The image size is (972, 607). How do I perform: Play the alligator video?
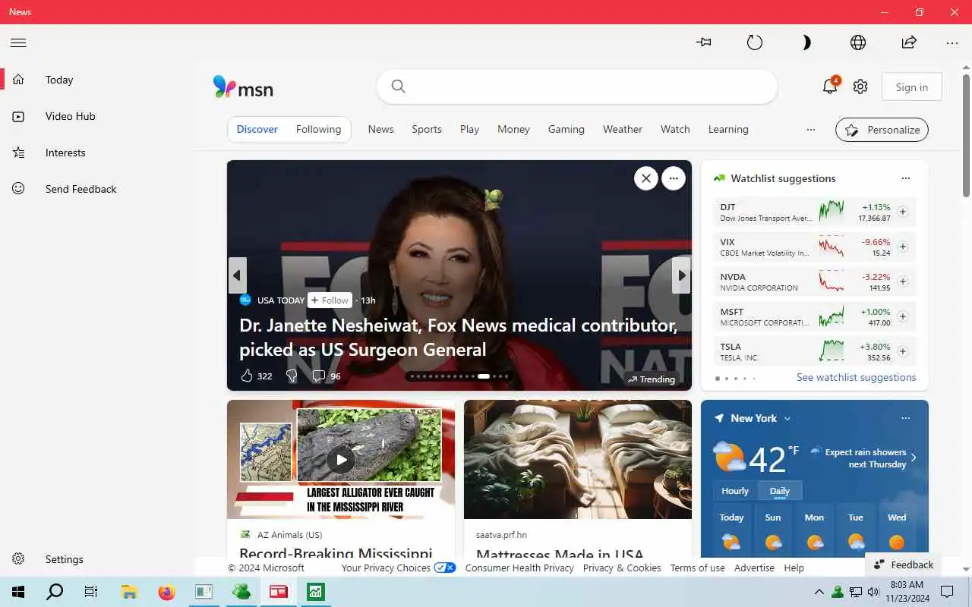341,459
